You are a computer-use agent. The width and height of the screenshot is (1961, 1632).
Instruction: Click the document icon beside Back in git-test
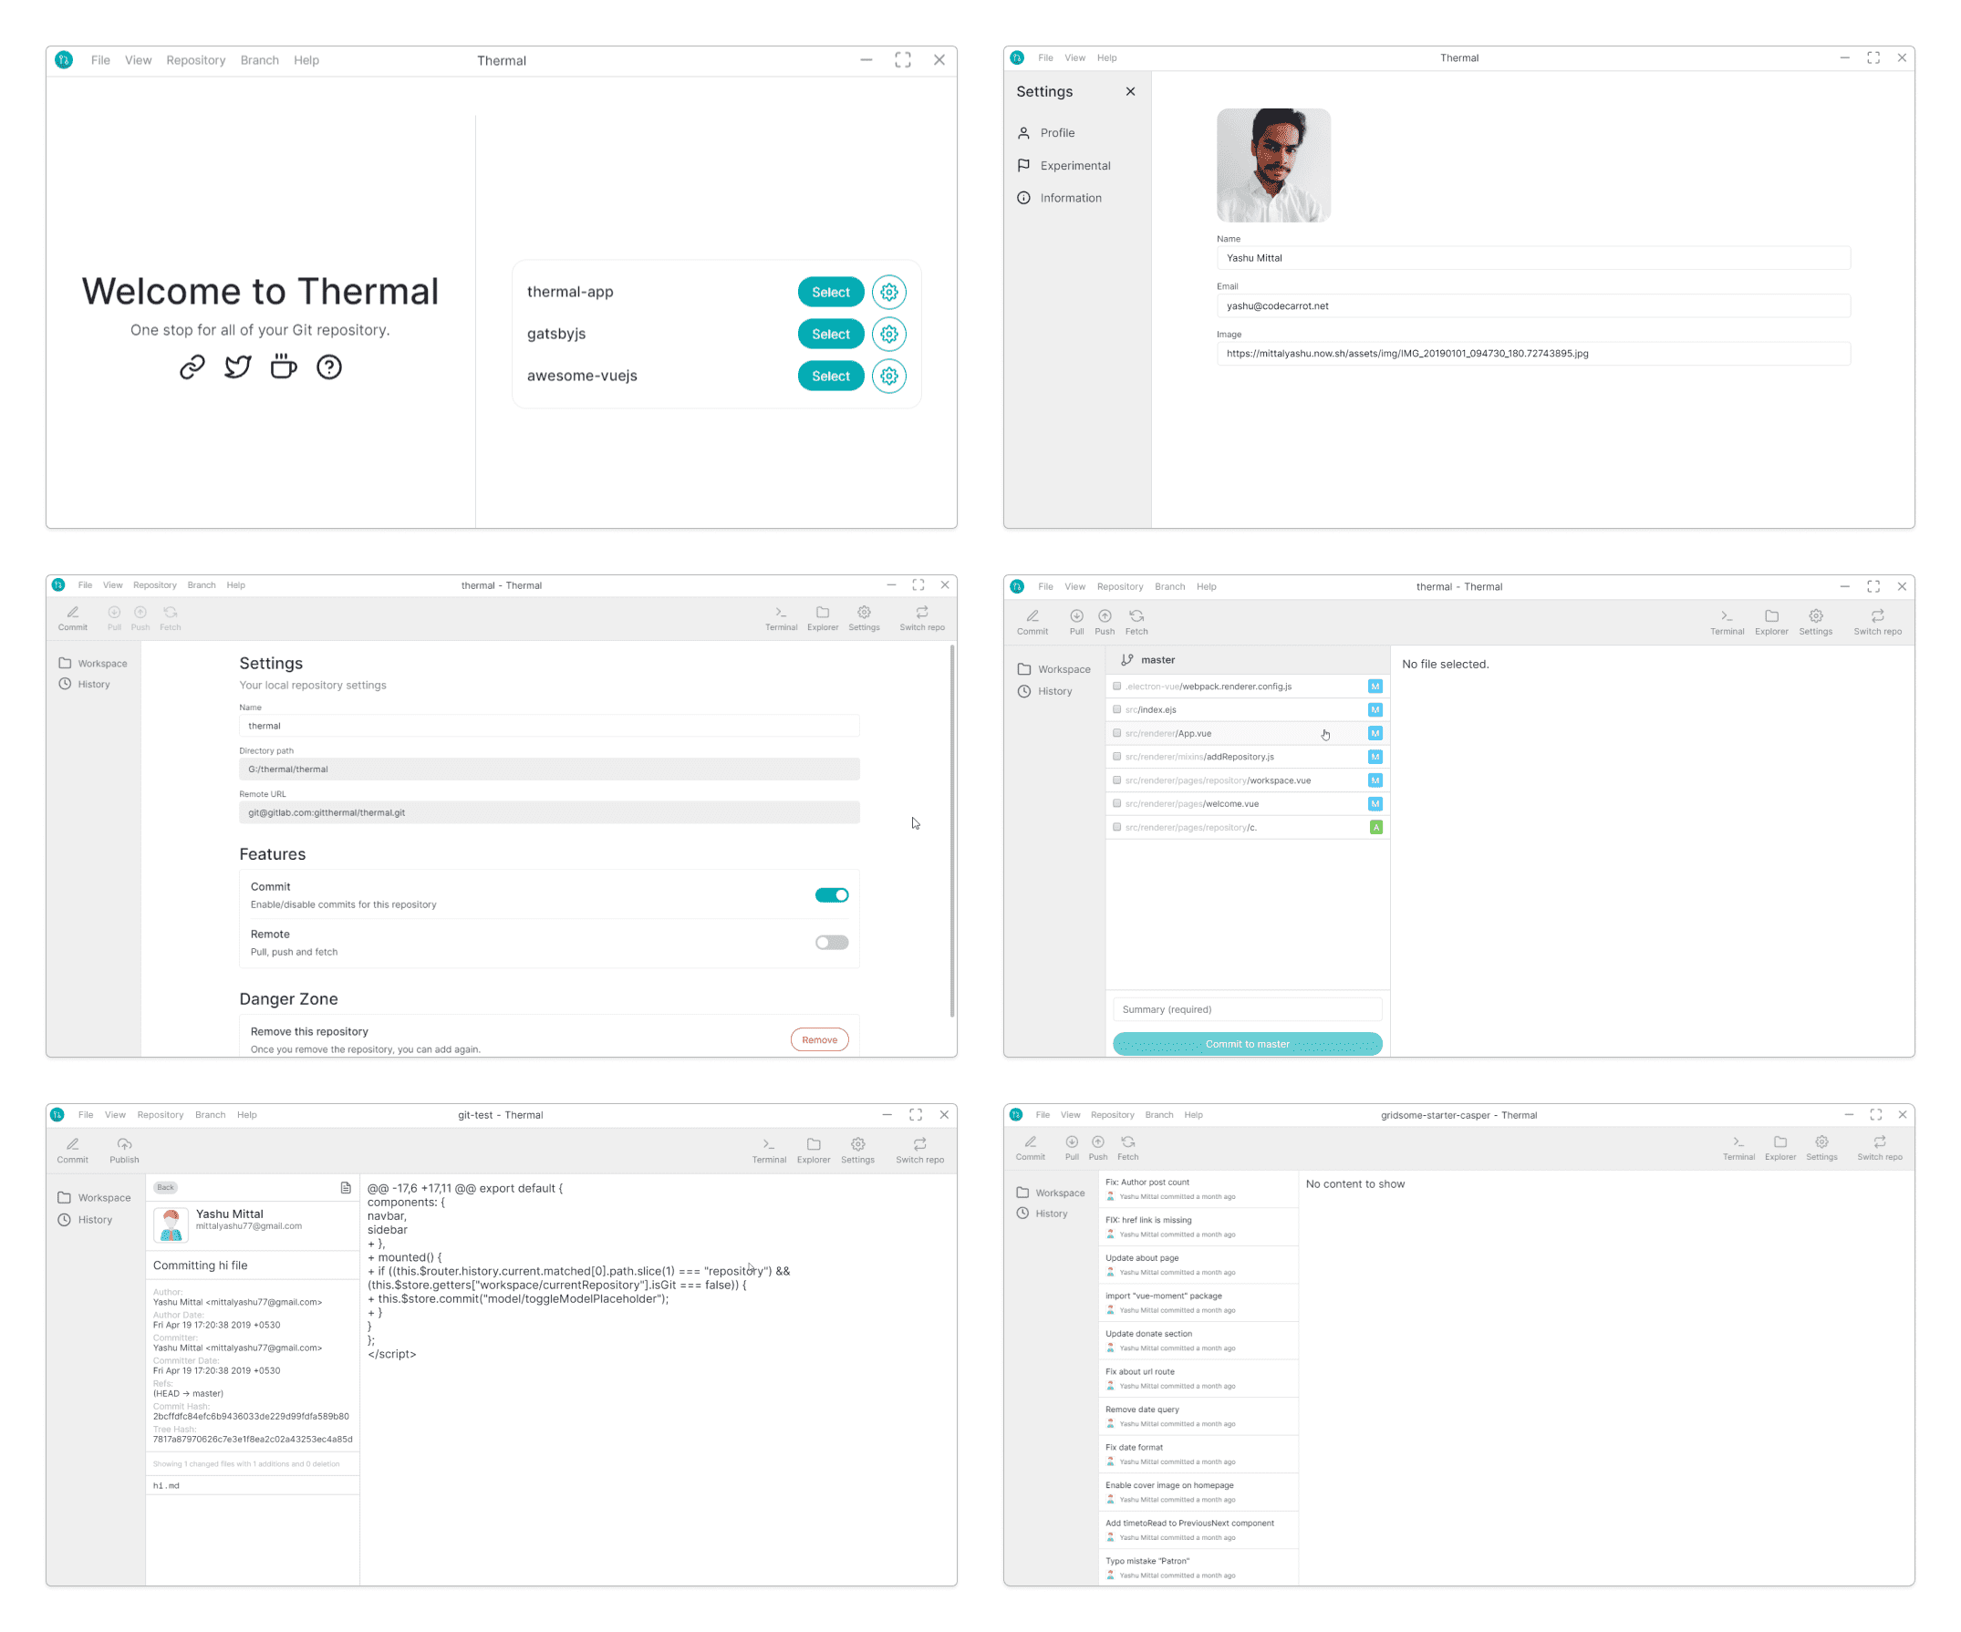click(346, 1188)
